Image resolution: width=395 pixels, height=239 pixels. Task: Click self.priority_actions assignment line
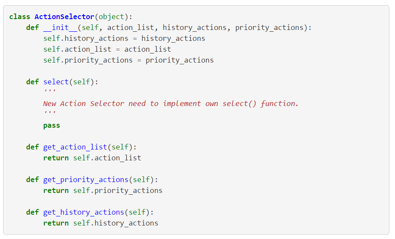pos(129,60)
